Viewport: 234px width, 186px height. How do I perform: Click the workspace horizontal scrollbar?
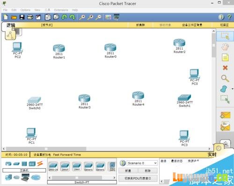coord(107,148)
